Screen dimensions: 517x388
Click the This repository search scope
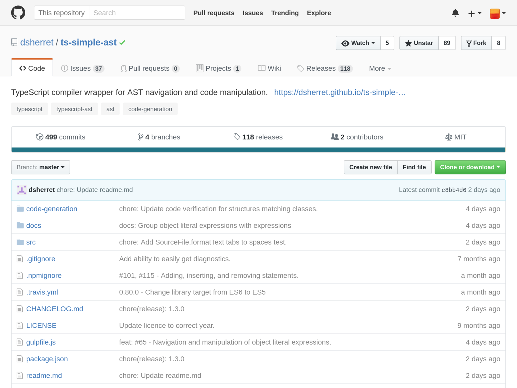click(61, 13)
